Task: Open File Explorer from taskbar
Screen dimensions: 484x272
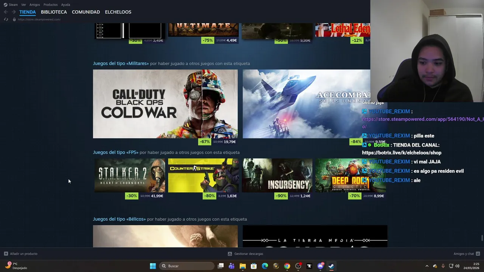Action: [243, 266]
